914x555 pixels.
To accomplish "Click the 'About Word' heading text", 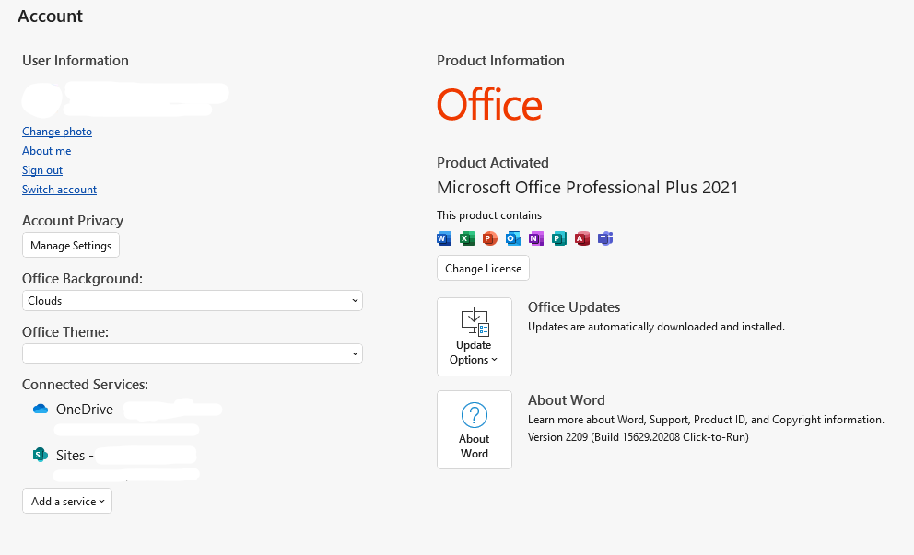I will coord(567,400).
